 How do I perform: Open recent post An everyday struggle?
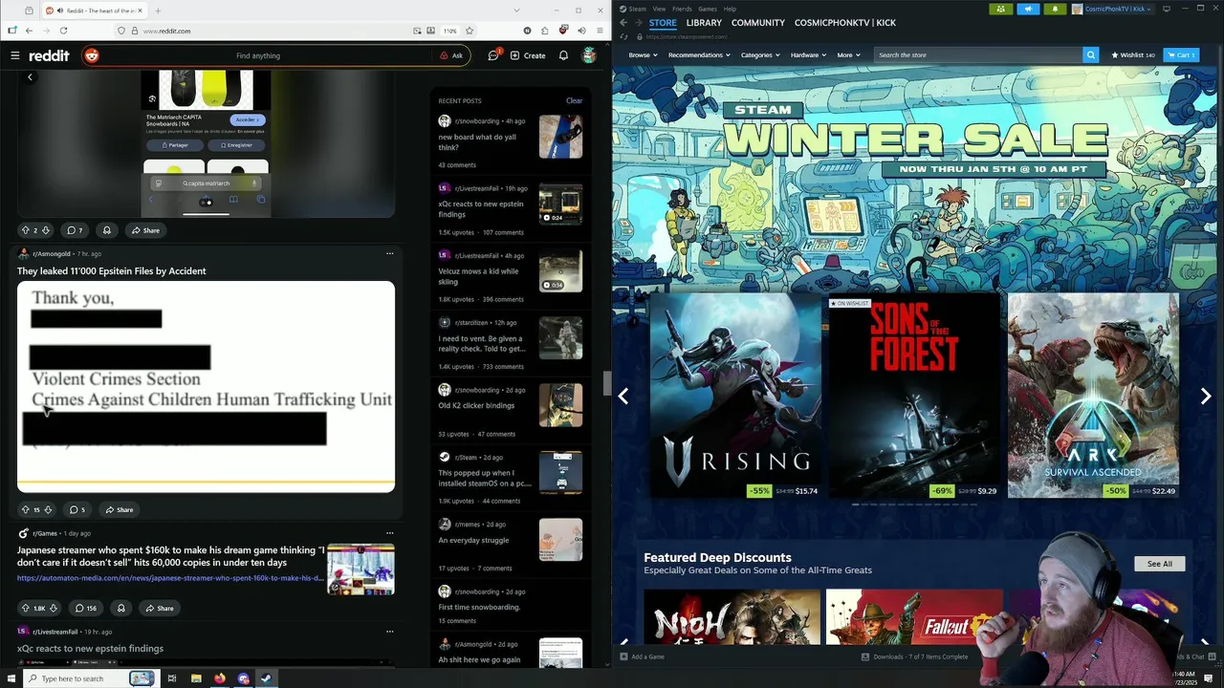pyautogui.click(x=473, y=540)
